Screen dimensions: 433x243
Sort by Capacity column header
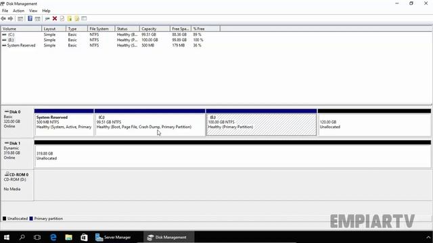155,28
